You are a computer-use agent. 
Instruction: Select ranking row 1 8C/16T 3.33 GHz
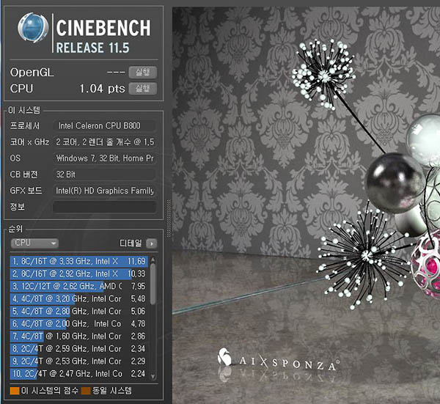(x=79, y=261)
